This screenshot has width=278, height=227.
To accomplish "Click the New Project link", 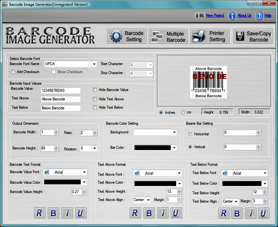I will [215, 16].
